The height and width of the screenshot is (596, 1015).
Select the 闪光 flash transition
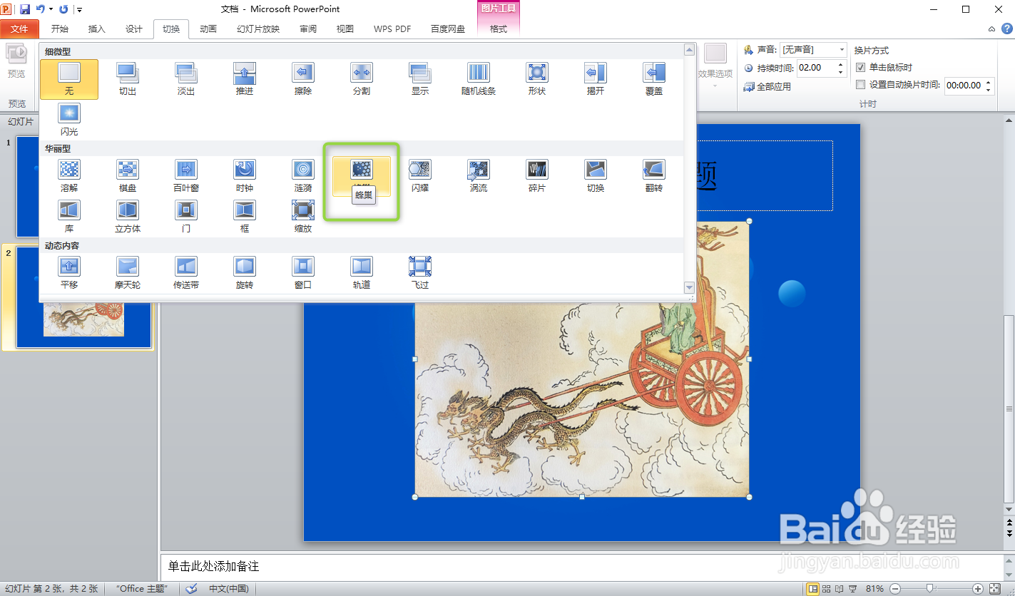[69, 120]
